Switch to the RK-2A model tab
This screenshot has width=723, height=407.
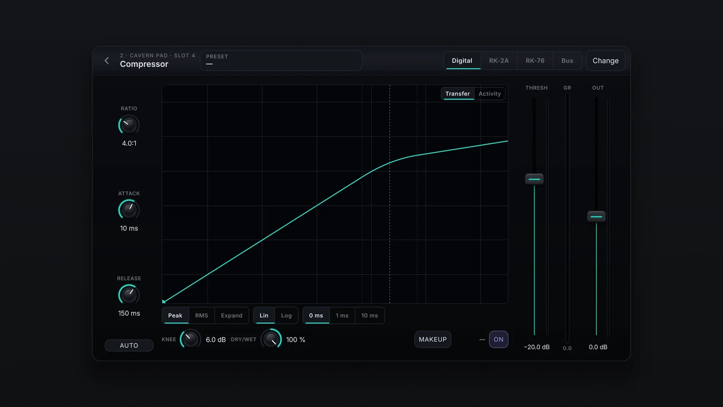point(499,61)
